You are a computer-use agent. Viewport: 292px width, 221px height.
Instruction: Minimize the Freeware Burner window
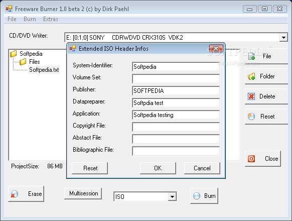250,9
